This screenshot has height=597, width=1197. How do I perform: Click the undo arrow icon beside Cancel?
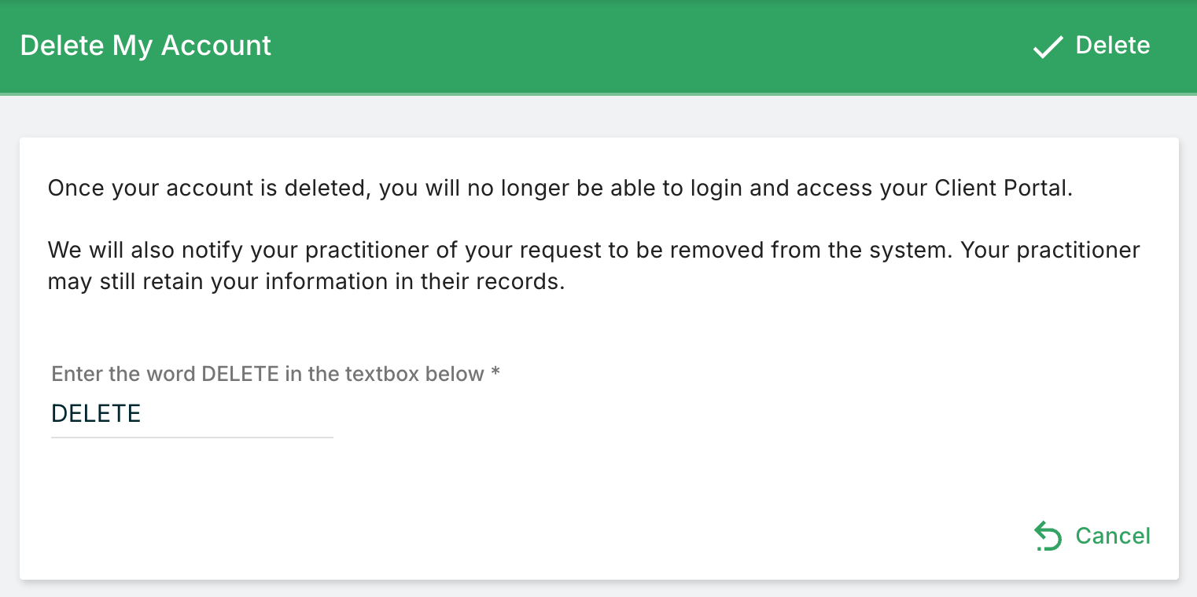pyautogui.click(x=1048, y=537)
